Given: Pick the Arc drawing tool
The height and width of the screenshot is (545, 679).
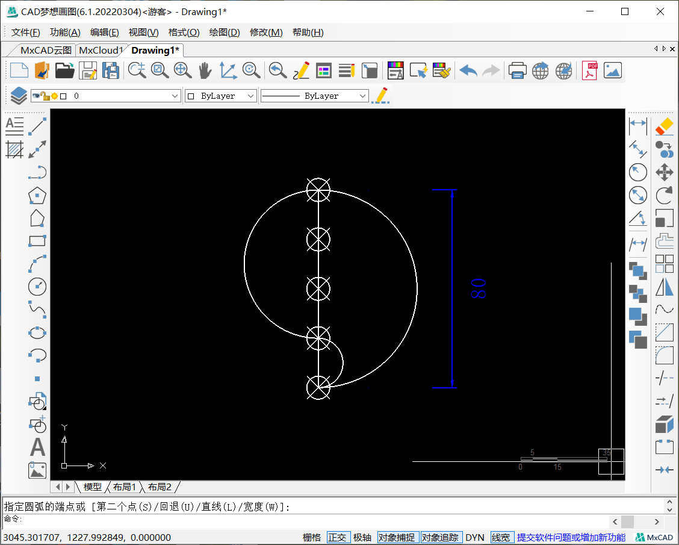Looking at the screenshot, I should coord(37,264).
